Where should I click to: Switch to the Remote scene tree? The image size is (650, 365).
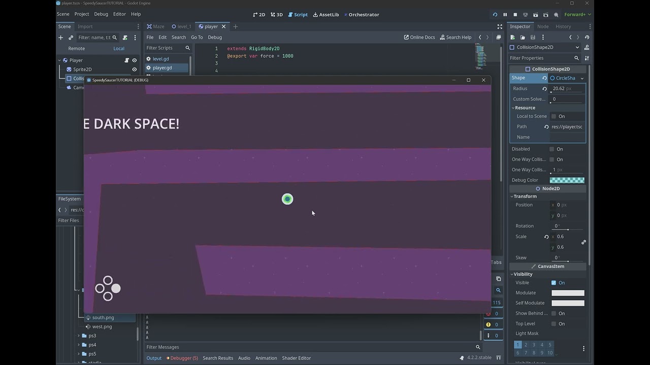pos(76,48)
